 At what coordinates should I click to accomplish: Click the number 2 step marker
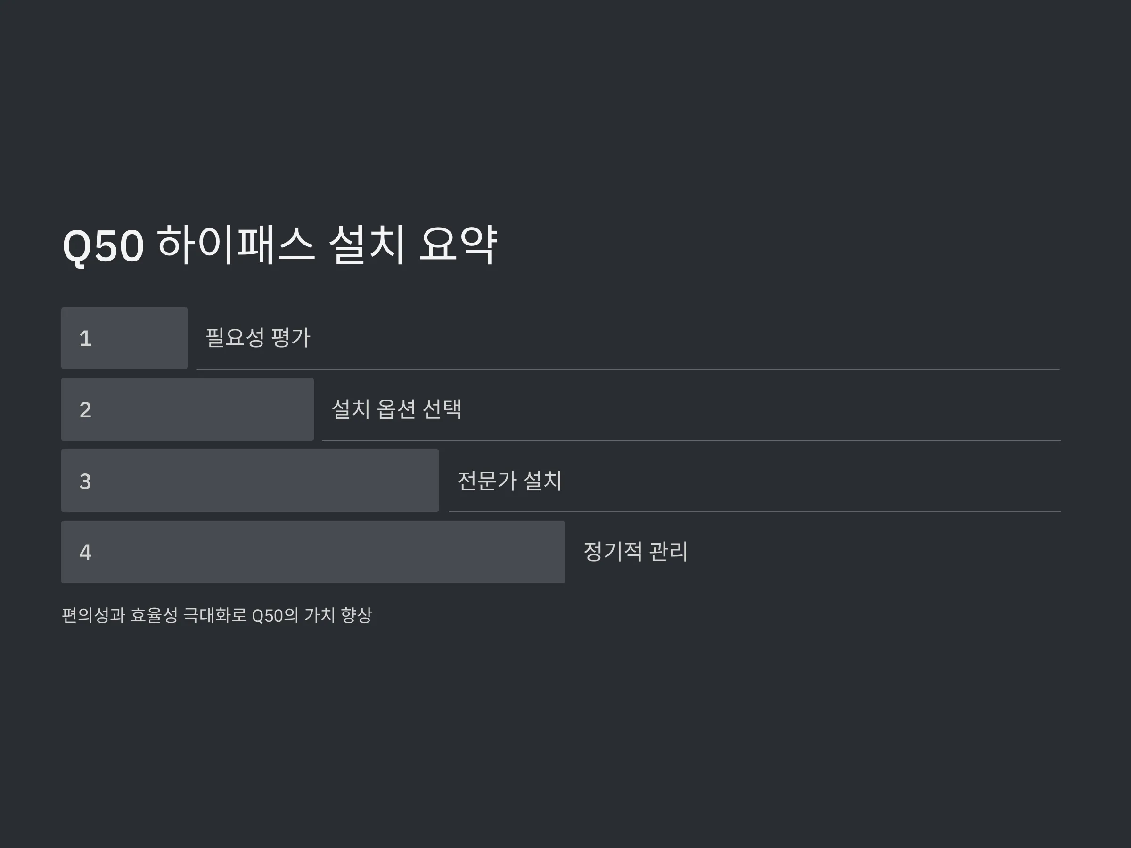coord(85,410)
